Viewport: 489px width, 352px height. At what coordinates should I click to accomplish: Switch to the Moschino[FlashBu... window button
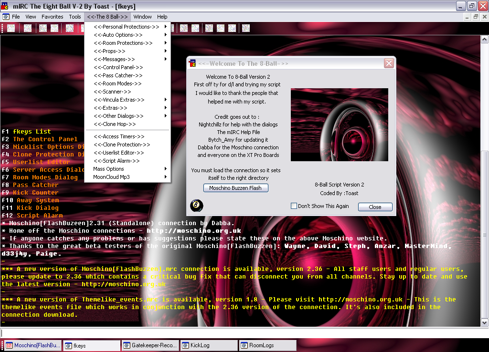[x=33, y=345]
